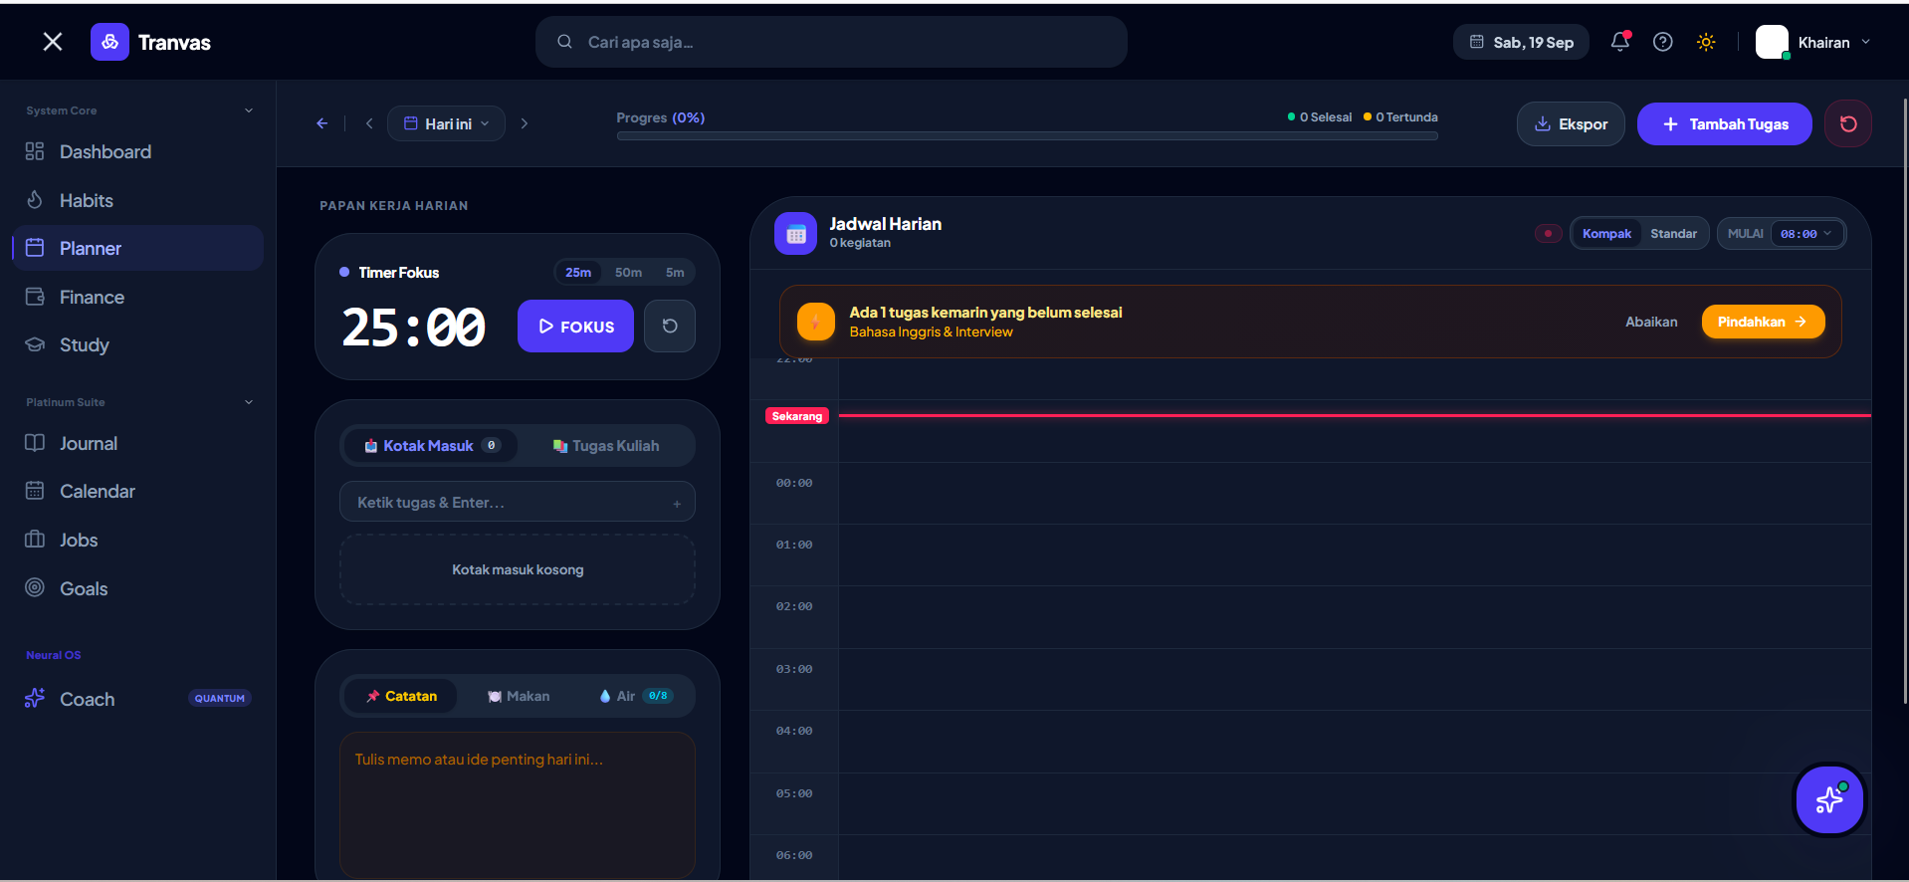Click the Progres progress bar
The image size is (1909, 882).
pos(1027,135)
